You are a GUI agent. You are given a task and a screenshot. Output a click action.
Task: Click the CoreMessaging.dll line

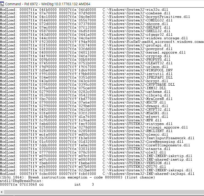pyautogui.click(x=92, y=142)
